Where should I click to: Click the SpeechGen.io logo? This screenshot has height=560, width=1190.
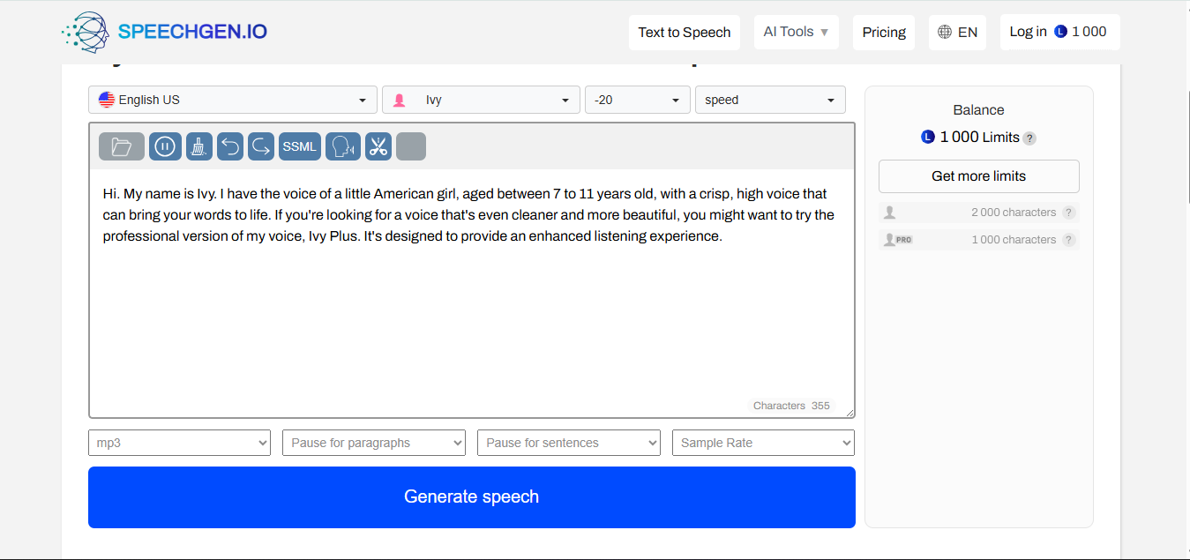point(164,32)
